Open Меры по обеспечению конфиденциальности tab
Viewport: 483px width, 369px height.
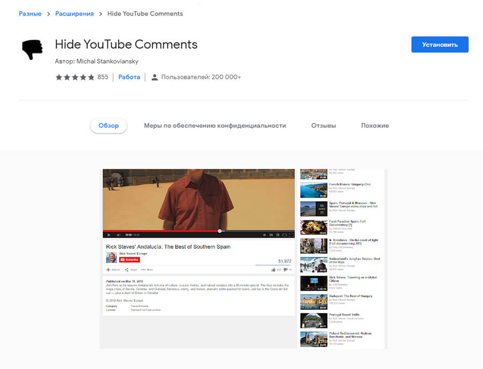(215, 126)
